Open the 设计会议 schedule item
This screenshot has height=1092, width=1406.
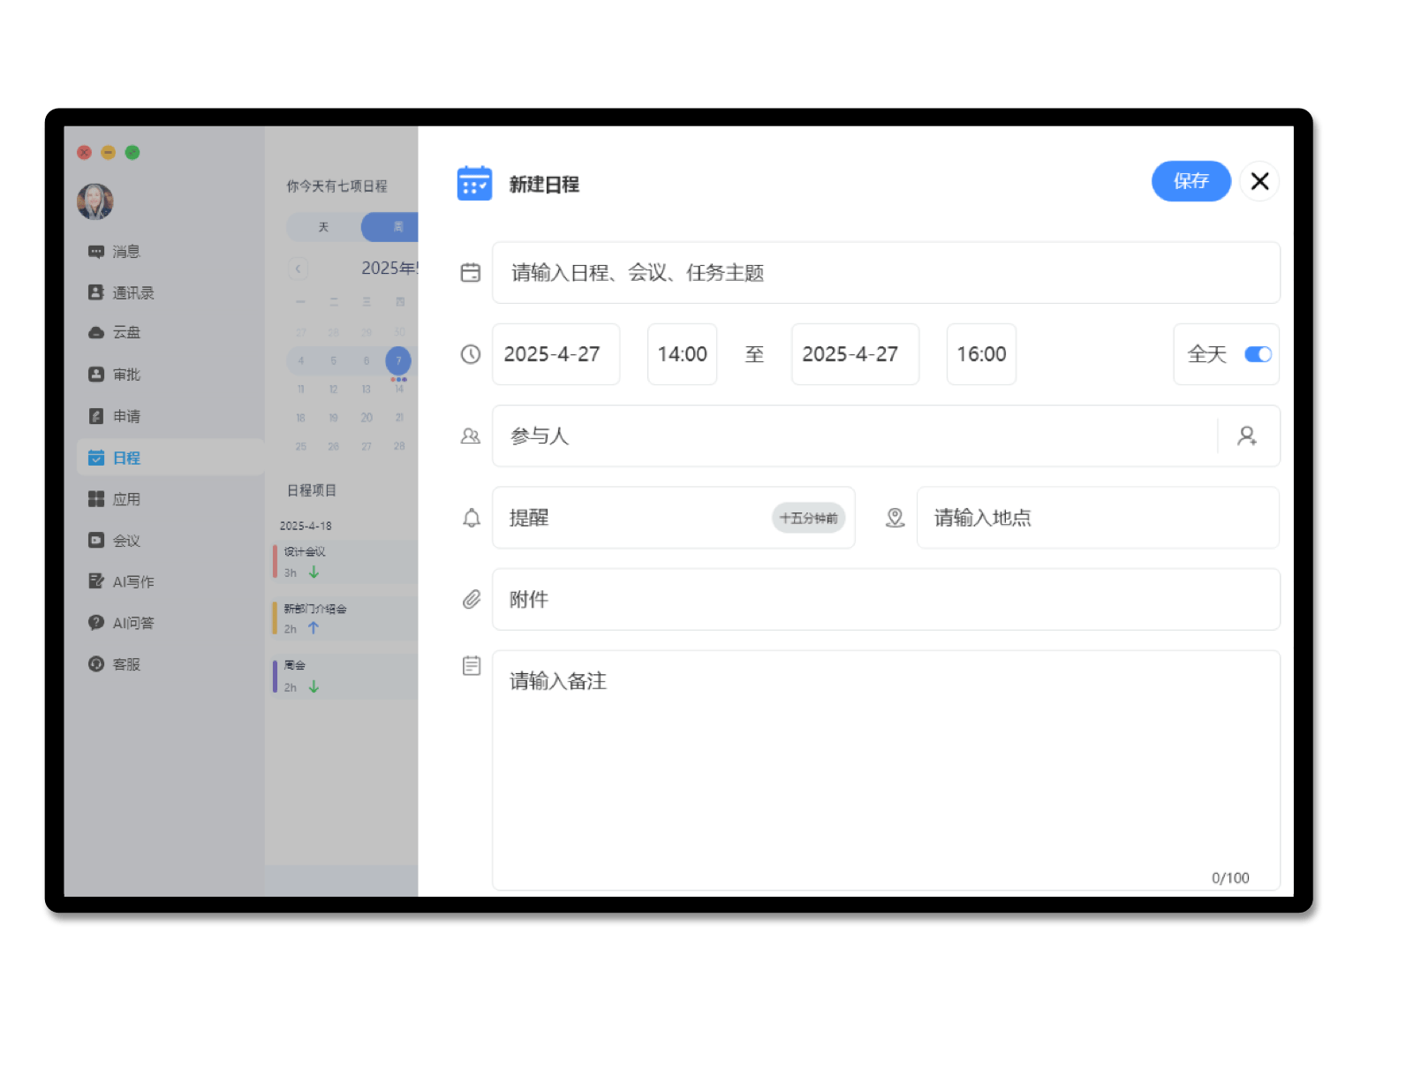[x=345, y=562]
